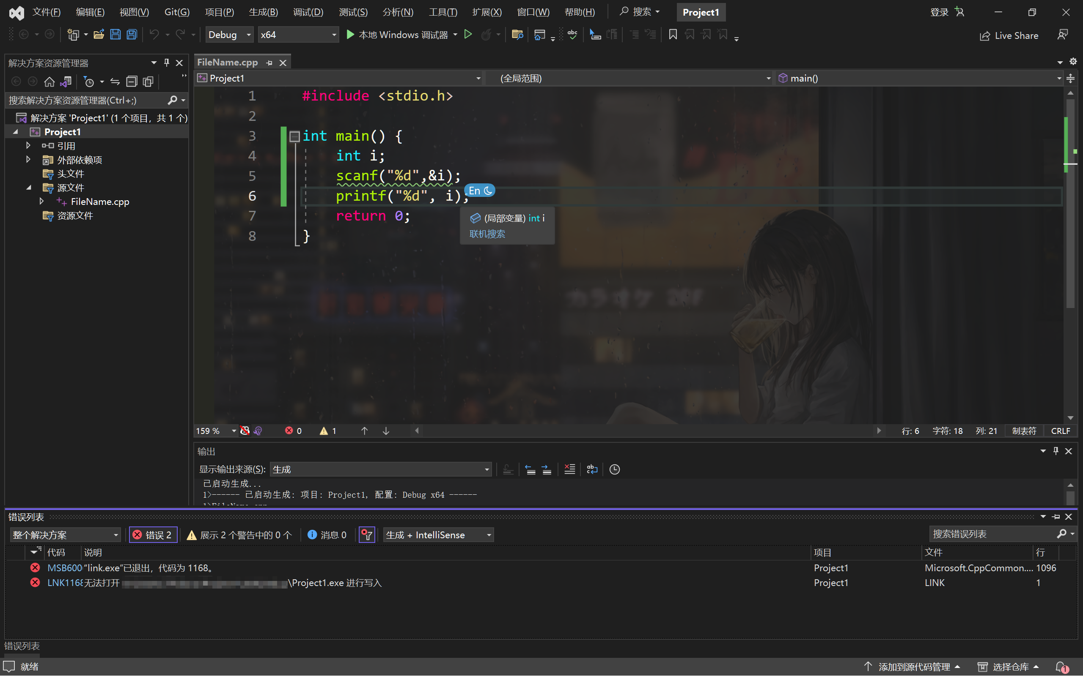Viewport: 1083px width, 676px height.
Task: Click the spell checker abc icon
Action: [572, 34]
